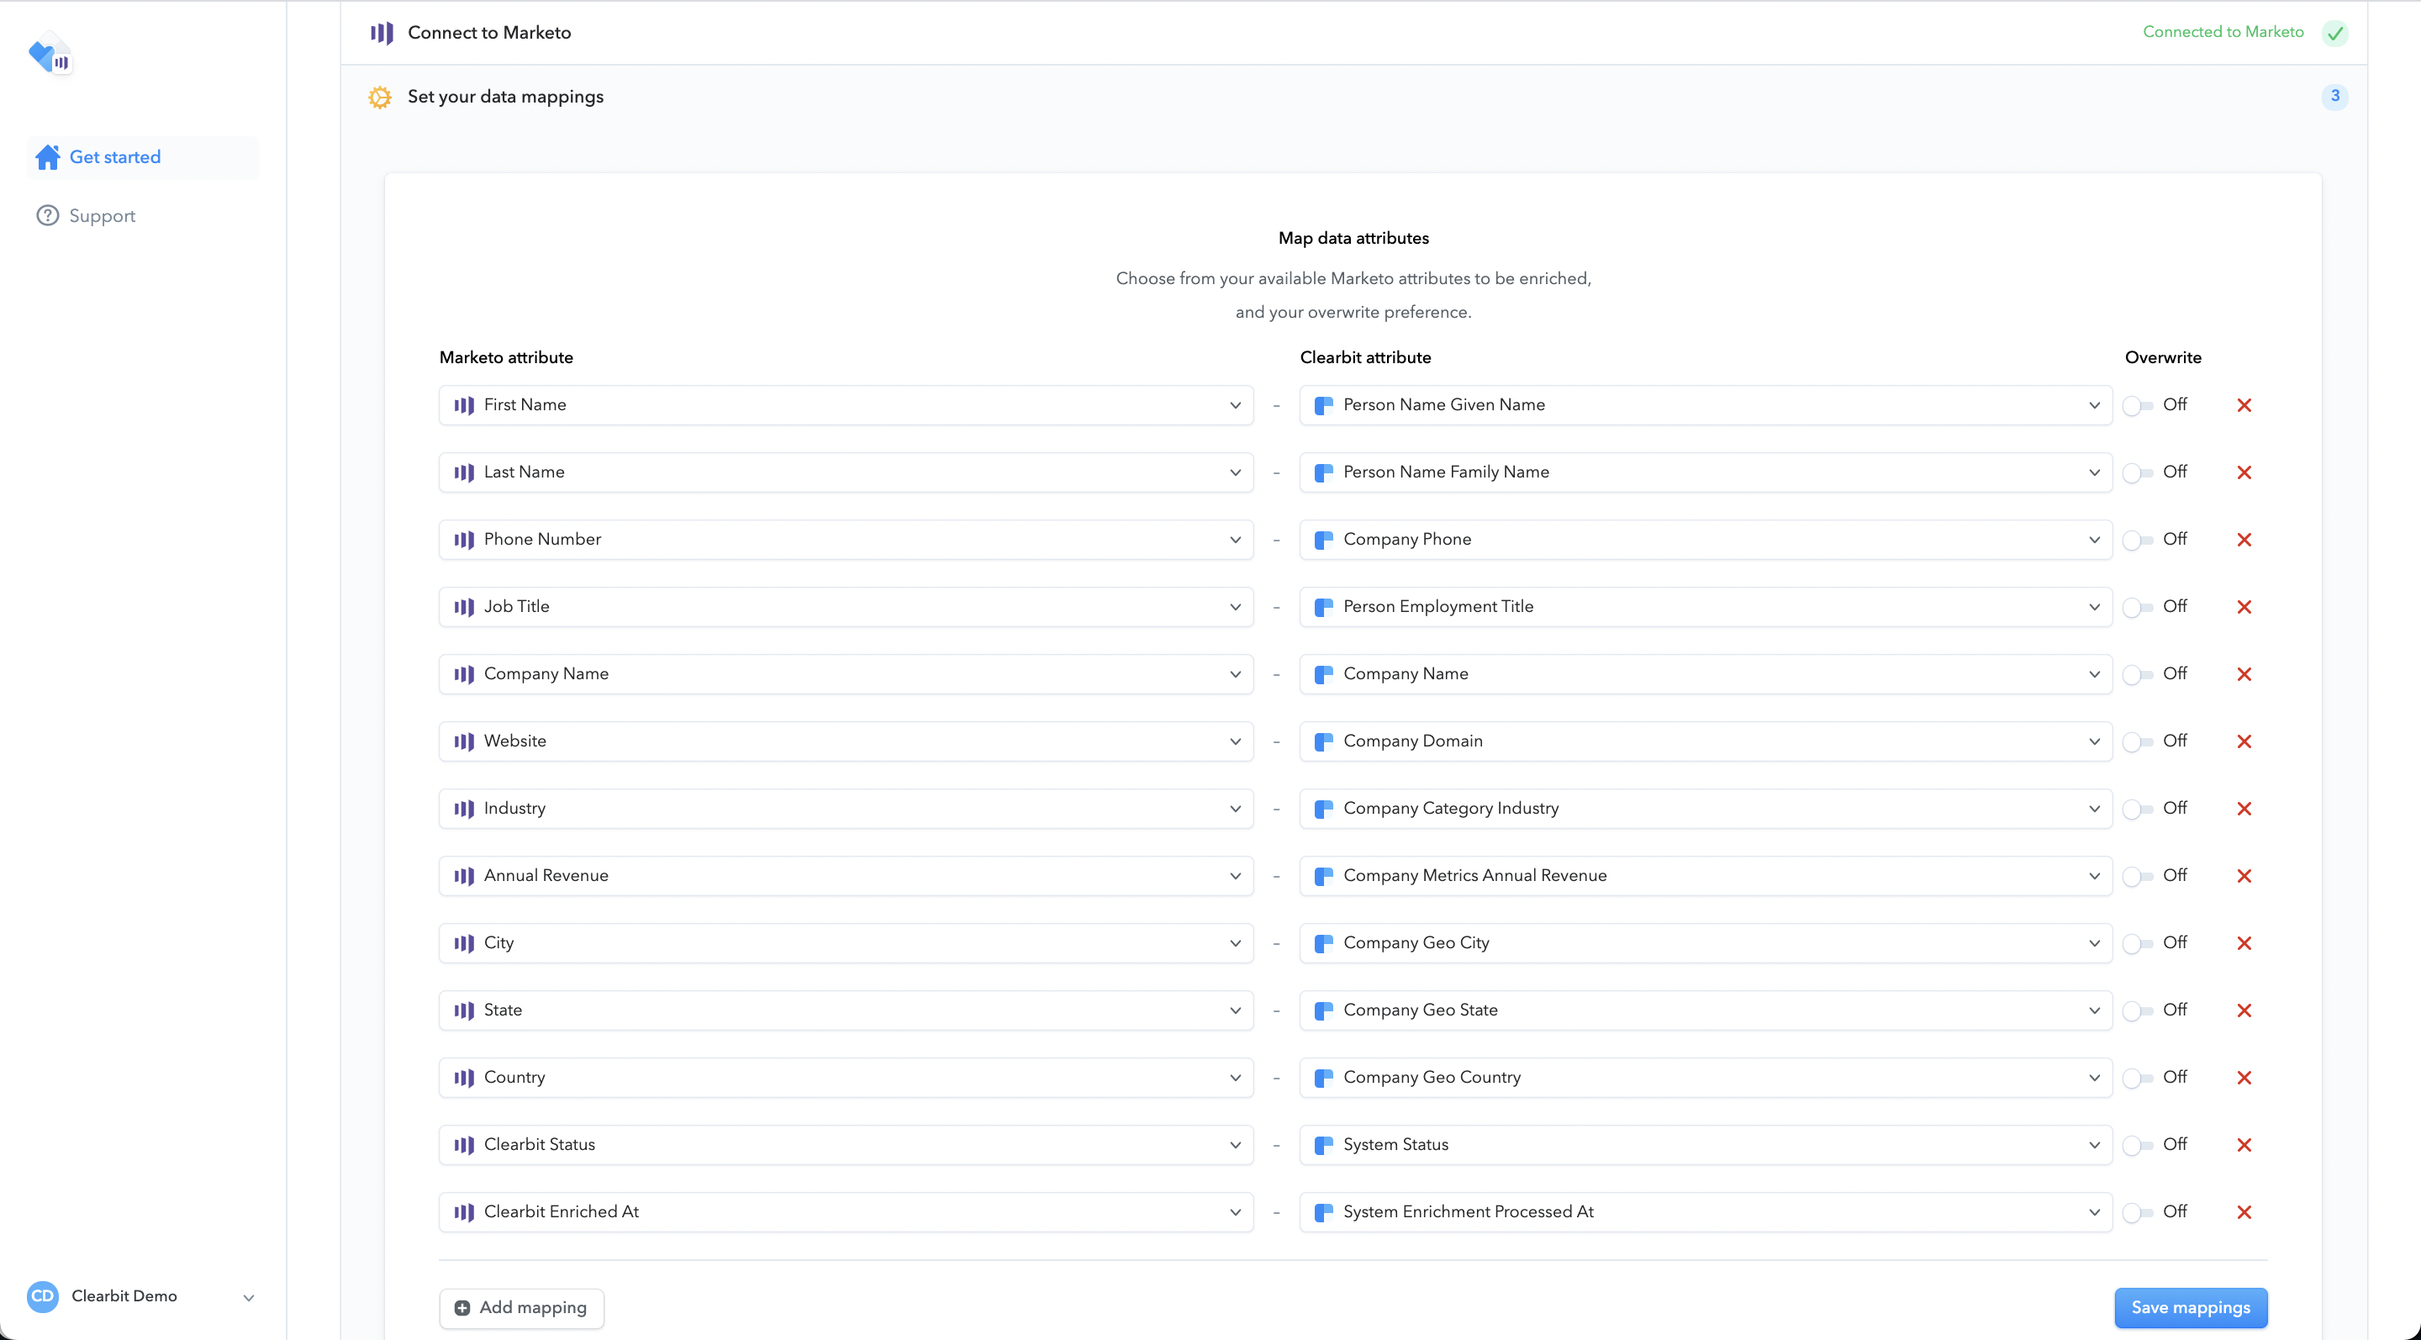The image size is (2421, 1340).
Task: Open the Clearbit Enriched At dropdown
Action: (846, 1211)
